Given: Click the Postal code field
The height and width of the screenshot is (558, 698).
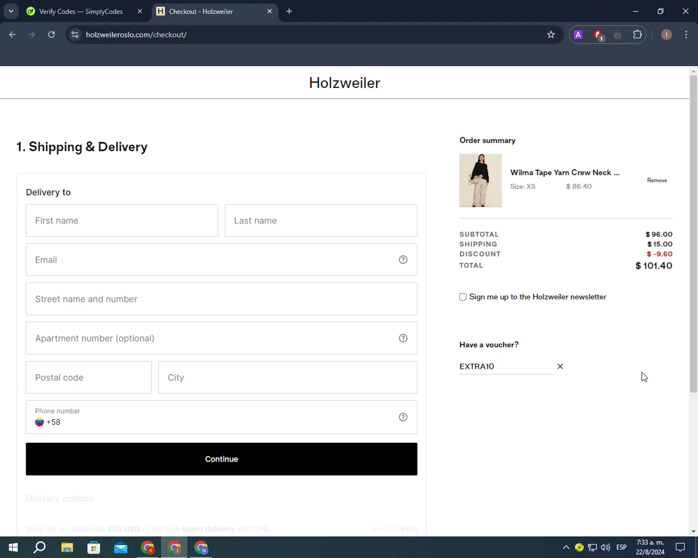Looking at the screenshot, I should pos(89,378).
